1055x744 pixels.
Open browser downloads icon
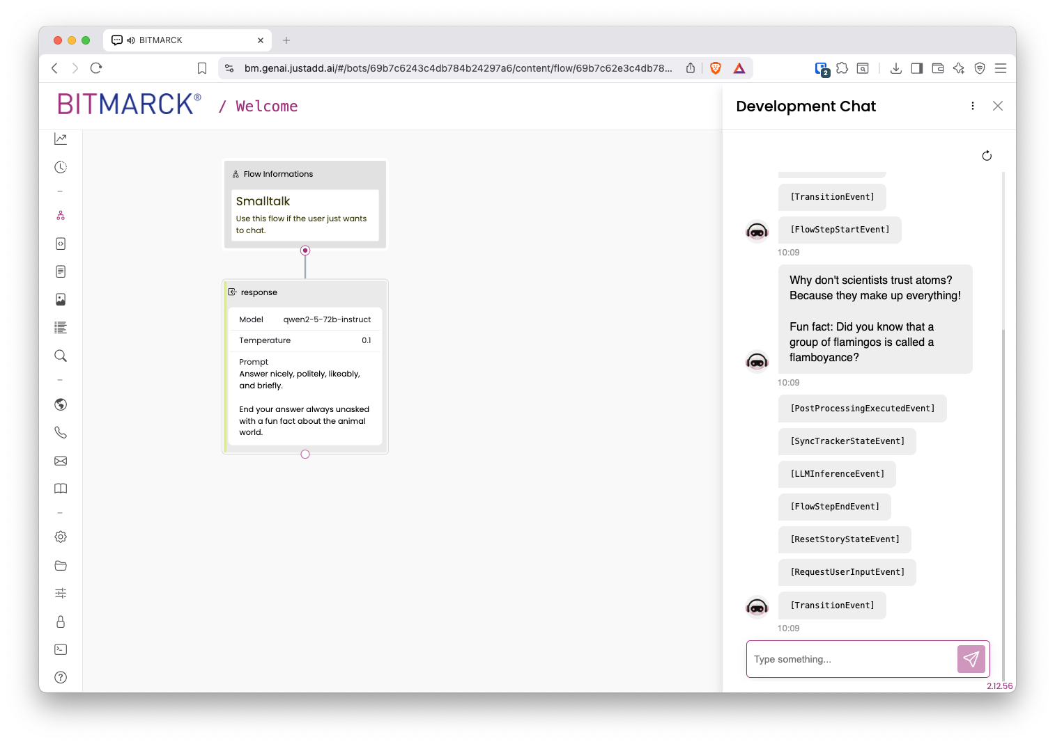pyautogui.click(x=896, y=68)
